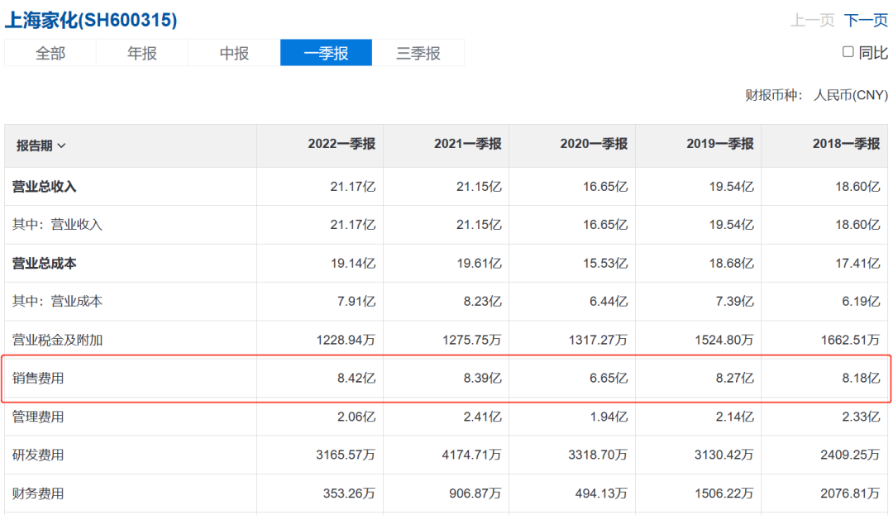This screenshot has width=893, height=515.
Task: Click the 上一页 link
Action: click(812, 21)
